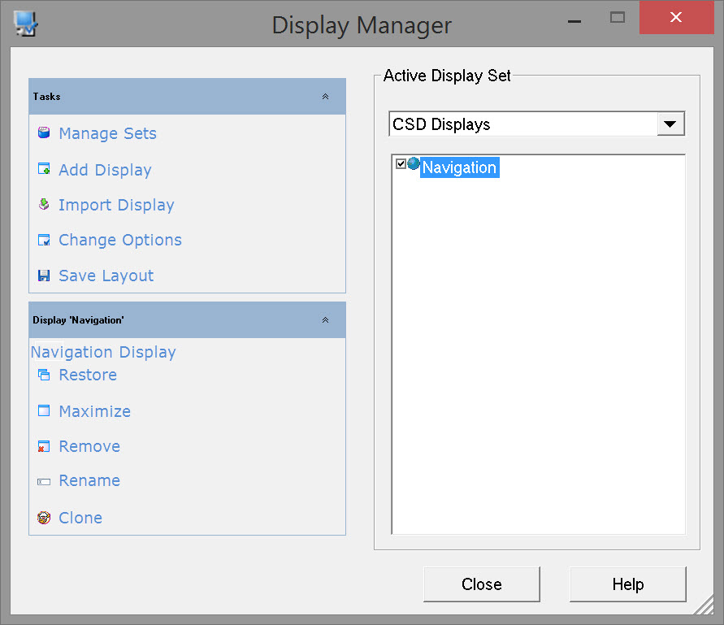Open the CSD Displays dropdown
The width and height of the screenshot is (724, 625).
pyautogui.click(x=670, y=124)
